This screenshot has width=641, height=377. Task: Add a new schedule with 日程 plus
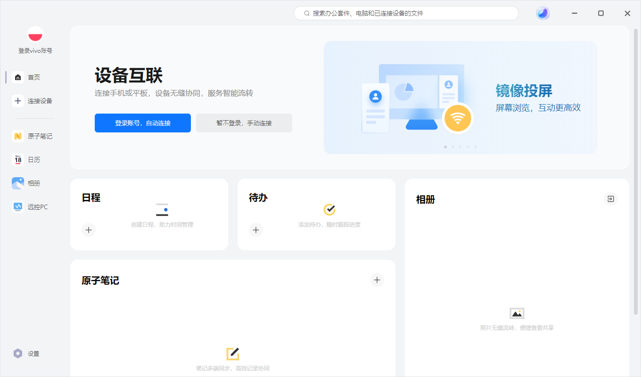[x=89, y=230]
